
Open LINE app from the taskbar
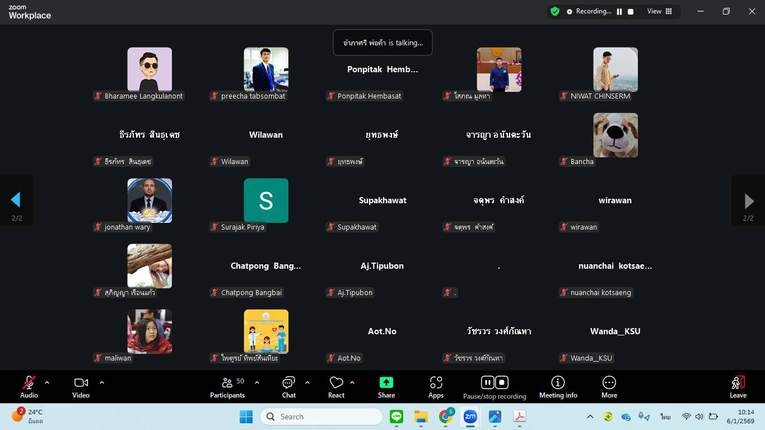point(397,417)
